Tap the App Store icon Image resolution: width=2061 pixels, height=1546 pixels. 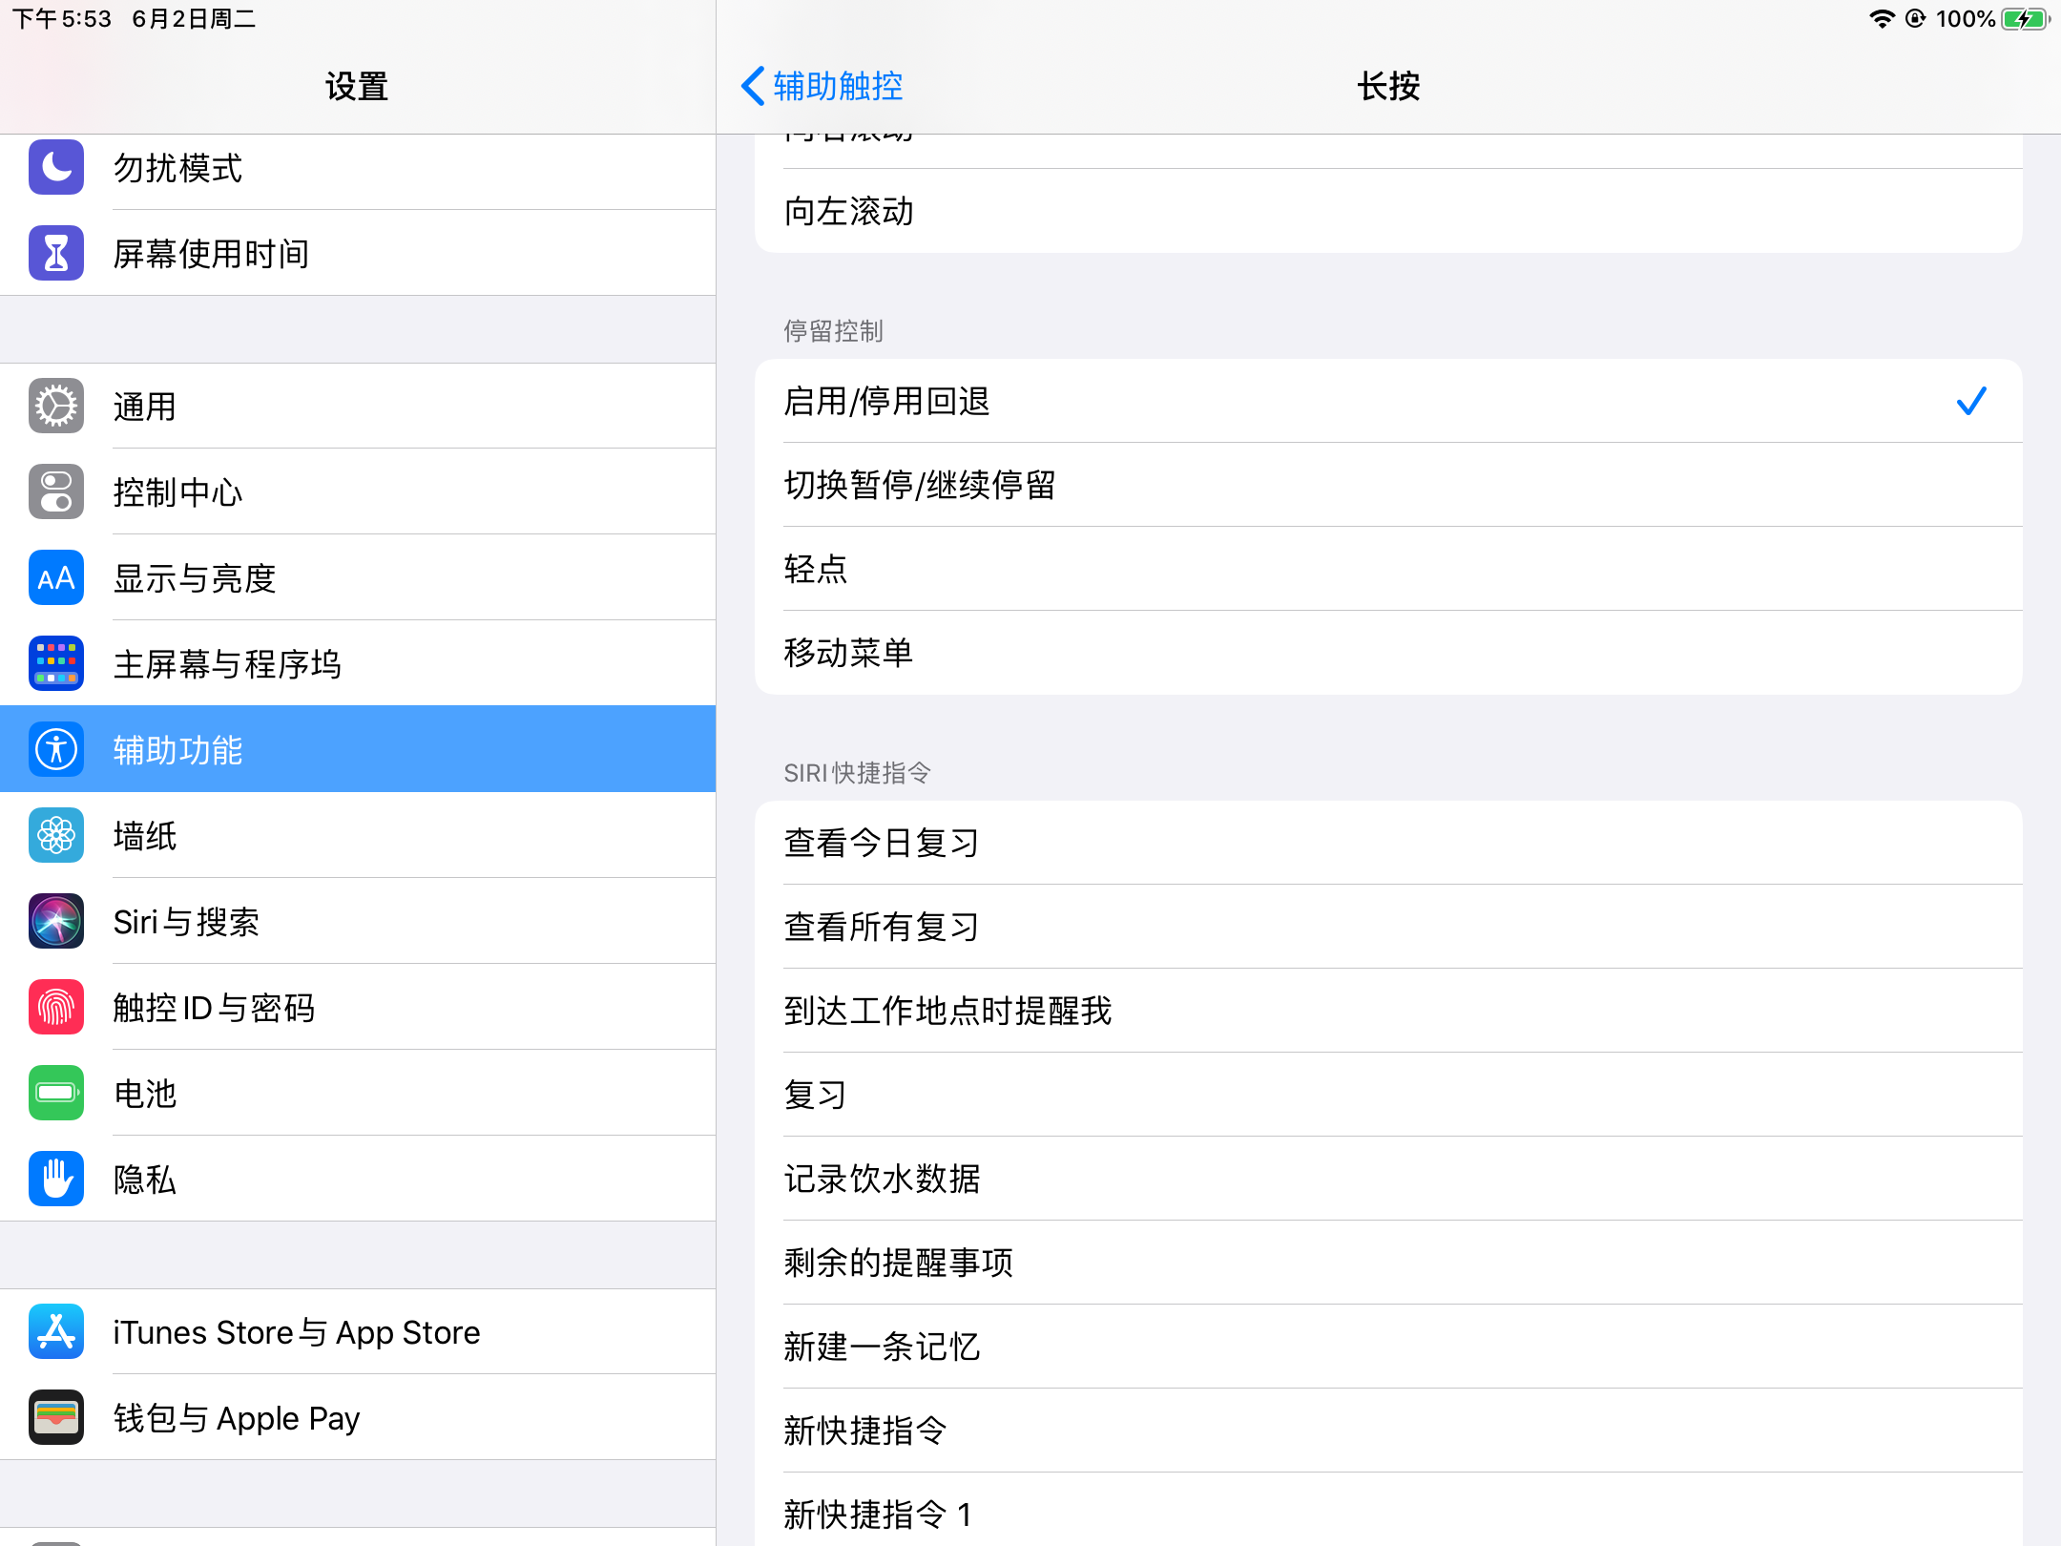pyautogui.click(x=56, y=1332)
